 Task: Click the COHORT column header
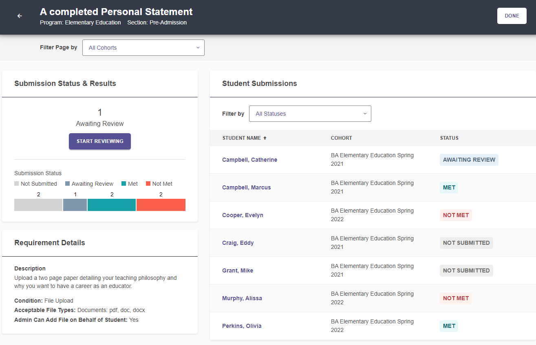point(342,138)
